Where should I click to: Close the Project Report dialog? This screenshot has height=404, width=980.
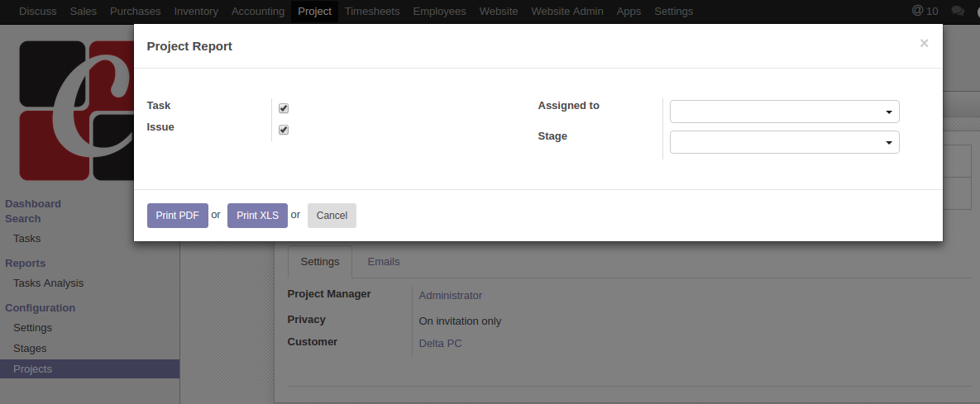tap(924, 44)
